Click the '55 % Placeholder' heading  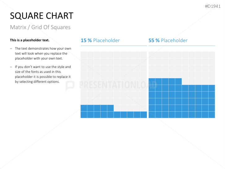pos(168,40)
